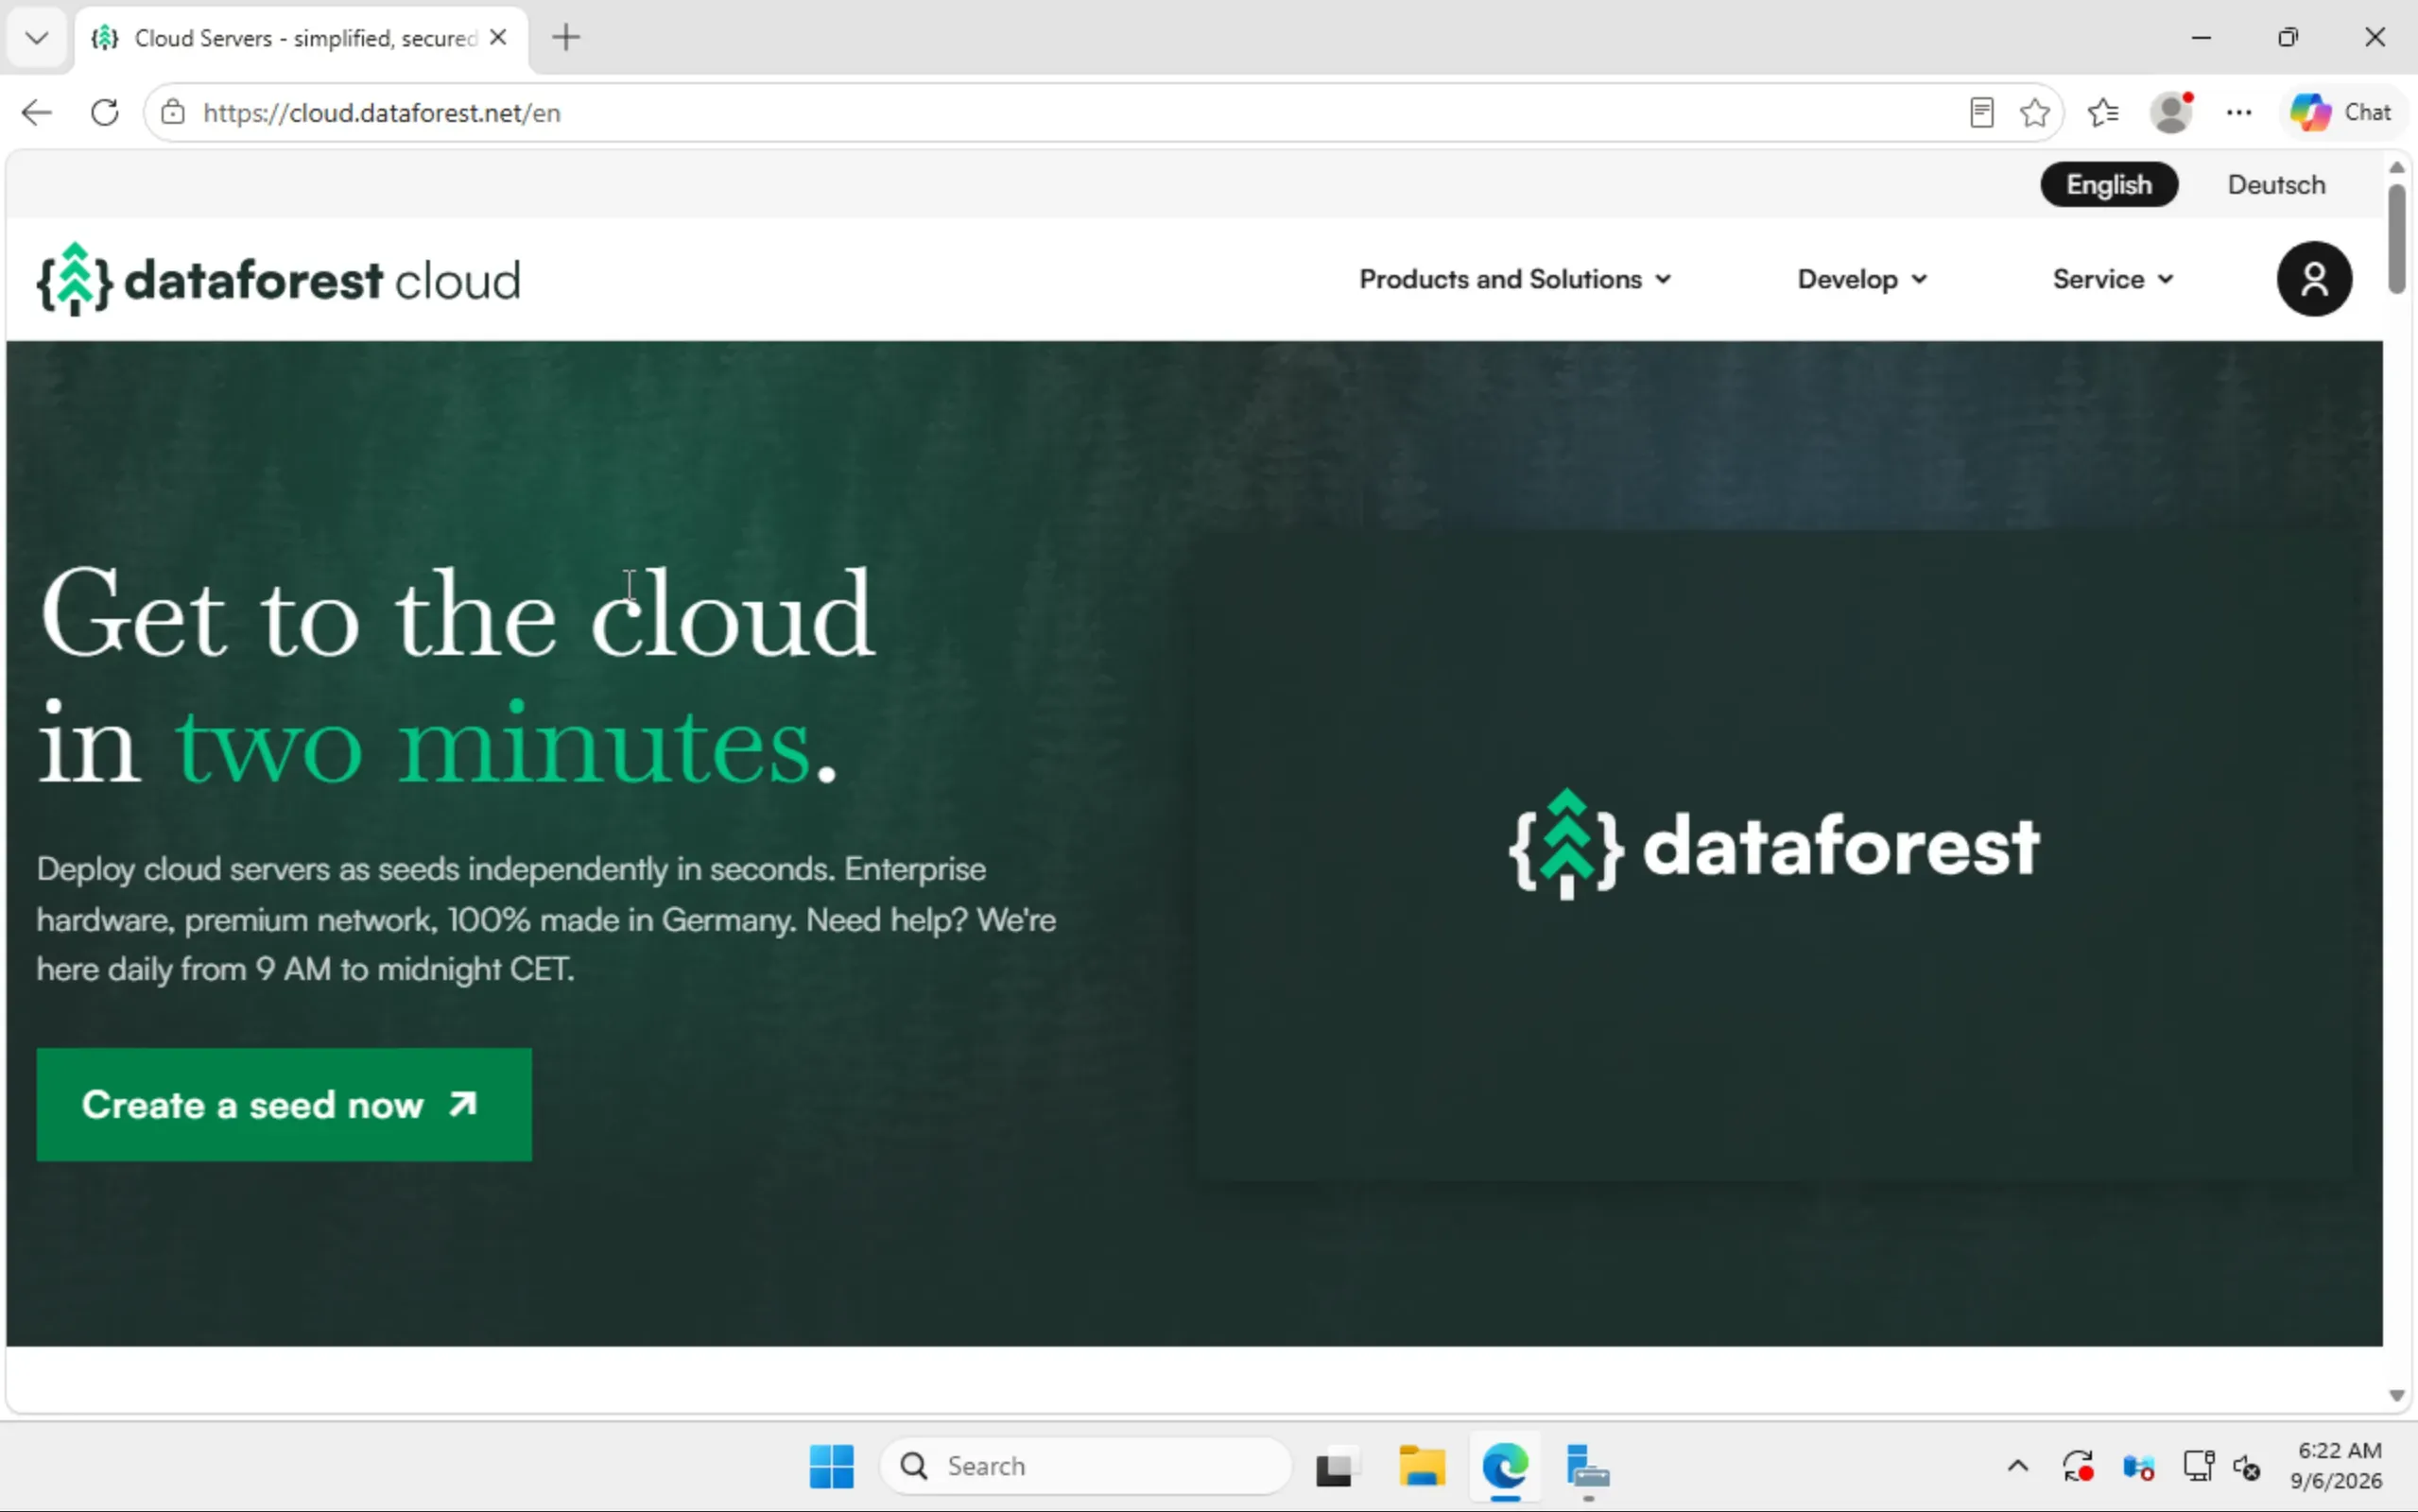
Task: Expand the Service menu
Action: click(2113, 279)
